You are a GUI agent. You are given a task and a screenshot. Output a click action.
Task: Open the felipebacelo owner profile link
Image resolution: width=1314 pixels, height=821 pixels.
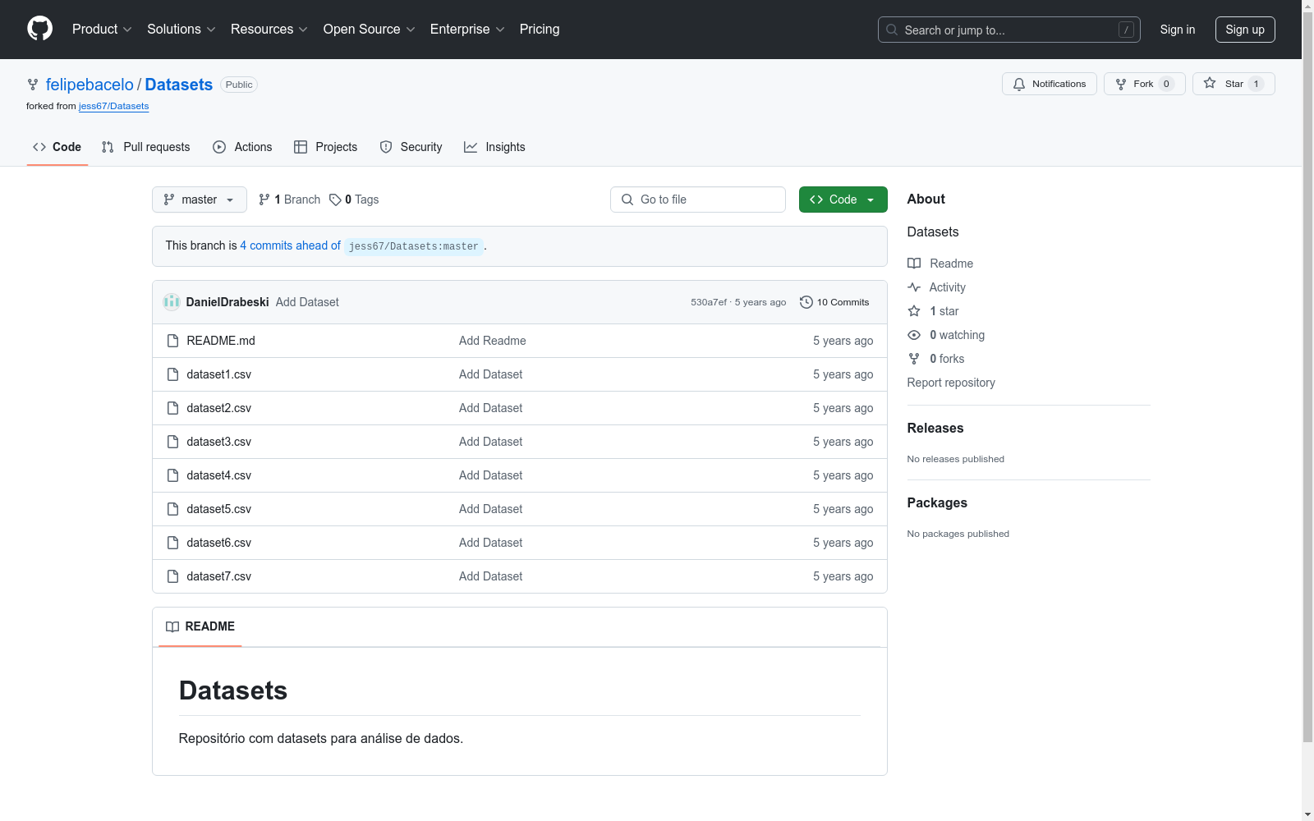pyautogui.click(x=90, y=85)
